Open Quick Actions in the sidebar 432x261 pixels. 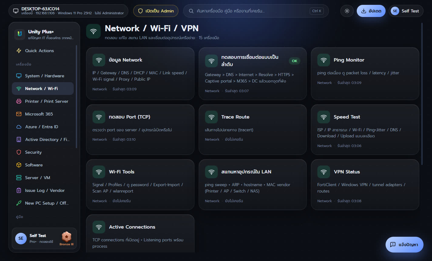click(x=43, y=51)
